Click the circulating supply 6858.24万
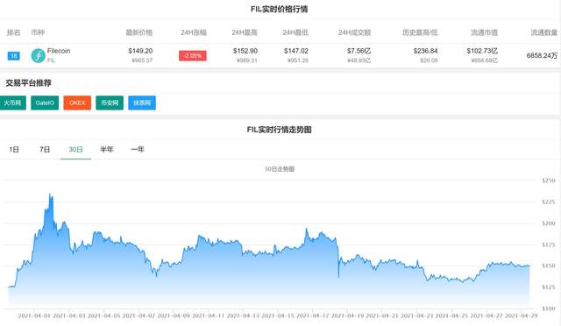Viewport: 561px width, 326px height. coord(542,55)
